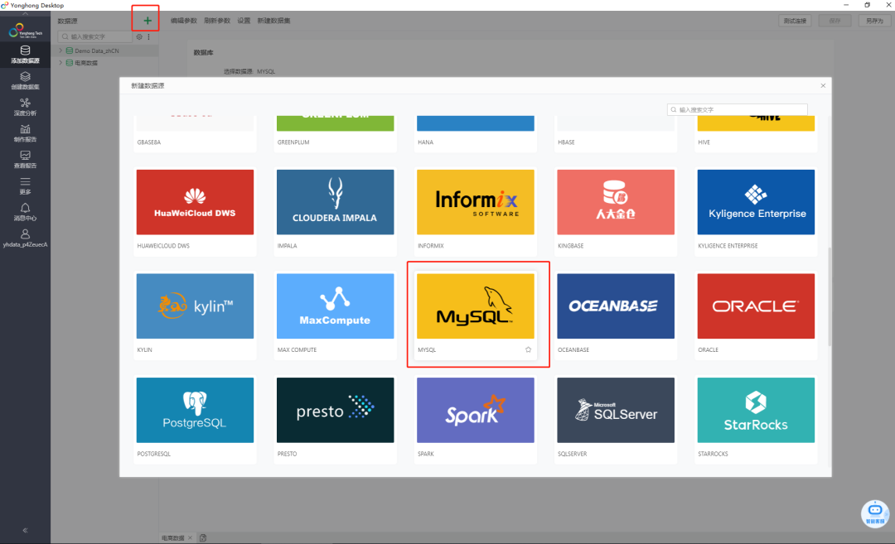Select Demo Data_zhCN in data source tree
The height and width of the screenshot is (544, 895).
coord(96,51)
